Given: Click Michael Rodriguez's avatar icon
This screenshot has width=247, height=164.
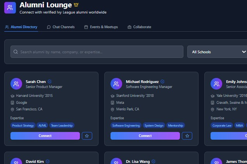Looking at the screenshot, I should (116, 84).
